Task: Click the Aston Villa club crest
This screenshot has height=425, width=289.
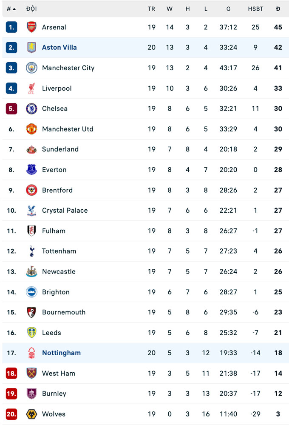Action: pos(31,48)
